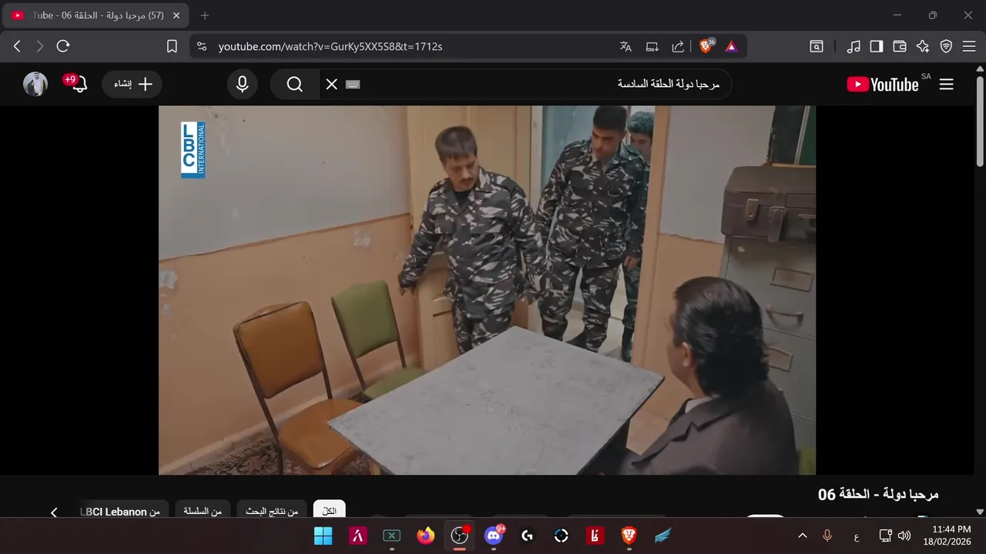Open the page translate icon
This screenshot has height=554, width=986.
point(625,46)
